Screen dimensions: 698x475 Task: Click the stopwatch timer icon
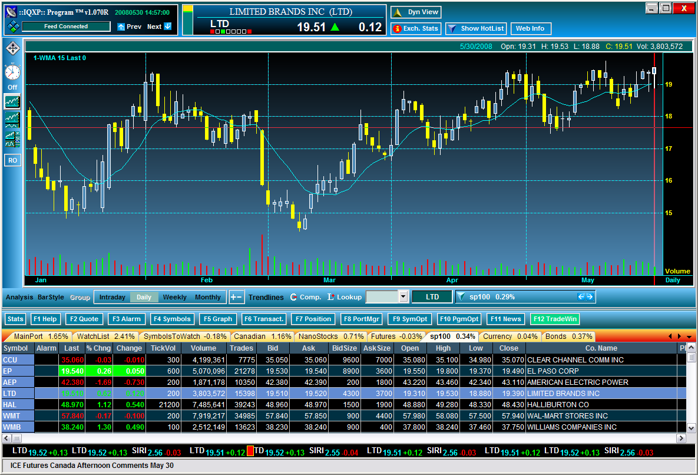click(12, 71)
